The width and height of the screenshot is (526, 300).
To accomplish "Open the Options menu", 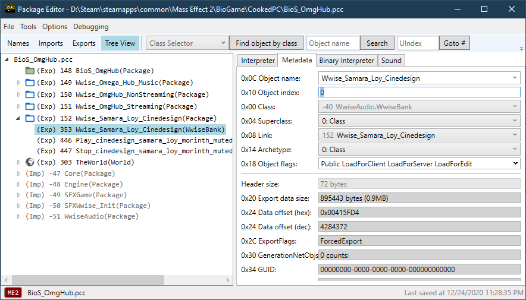I will point(55,27).
